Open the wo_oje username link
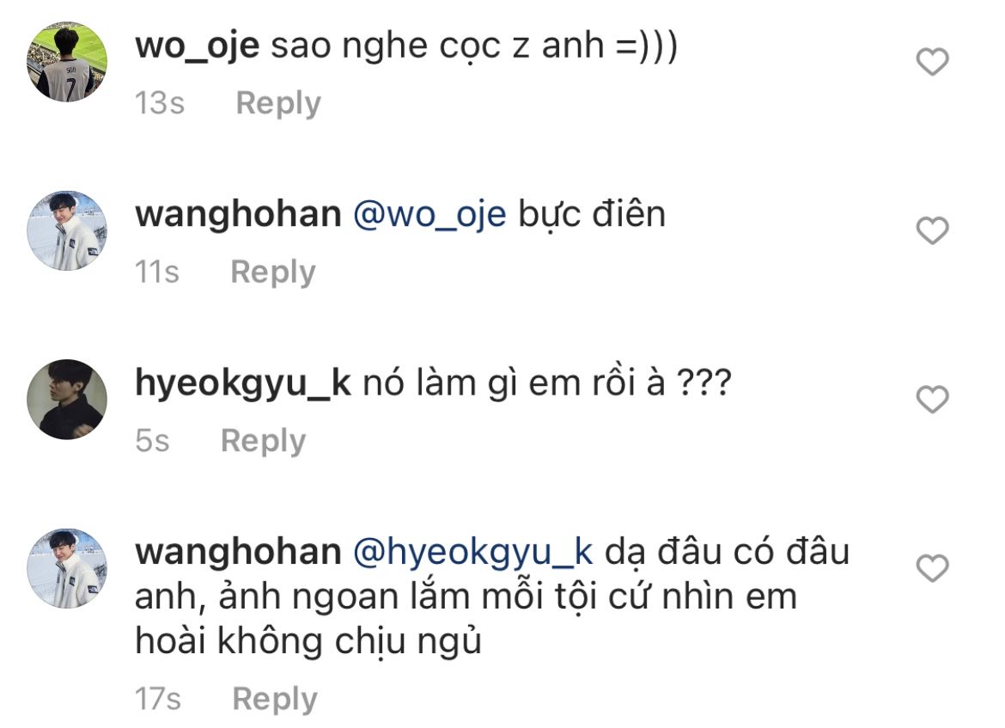1005x728 pixels. 198,46
